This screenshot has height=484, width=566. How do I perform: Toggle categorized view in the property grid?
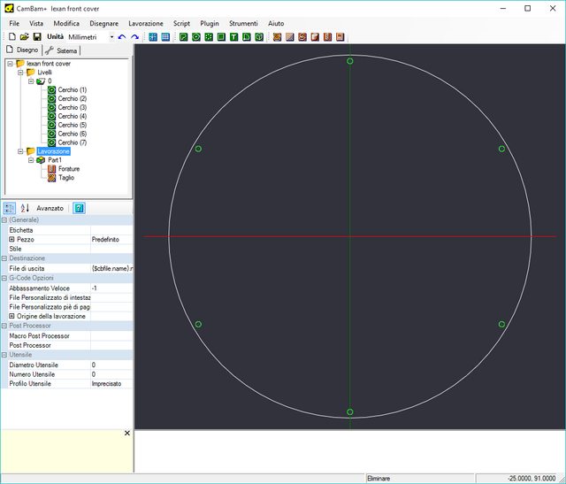(x=9, y=208)
